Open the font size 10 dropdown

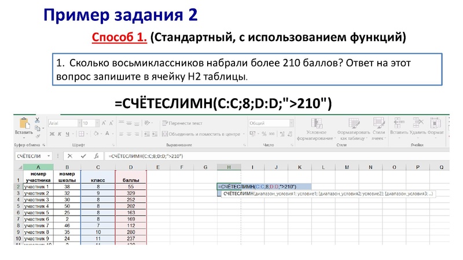coord(97,123)
